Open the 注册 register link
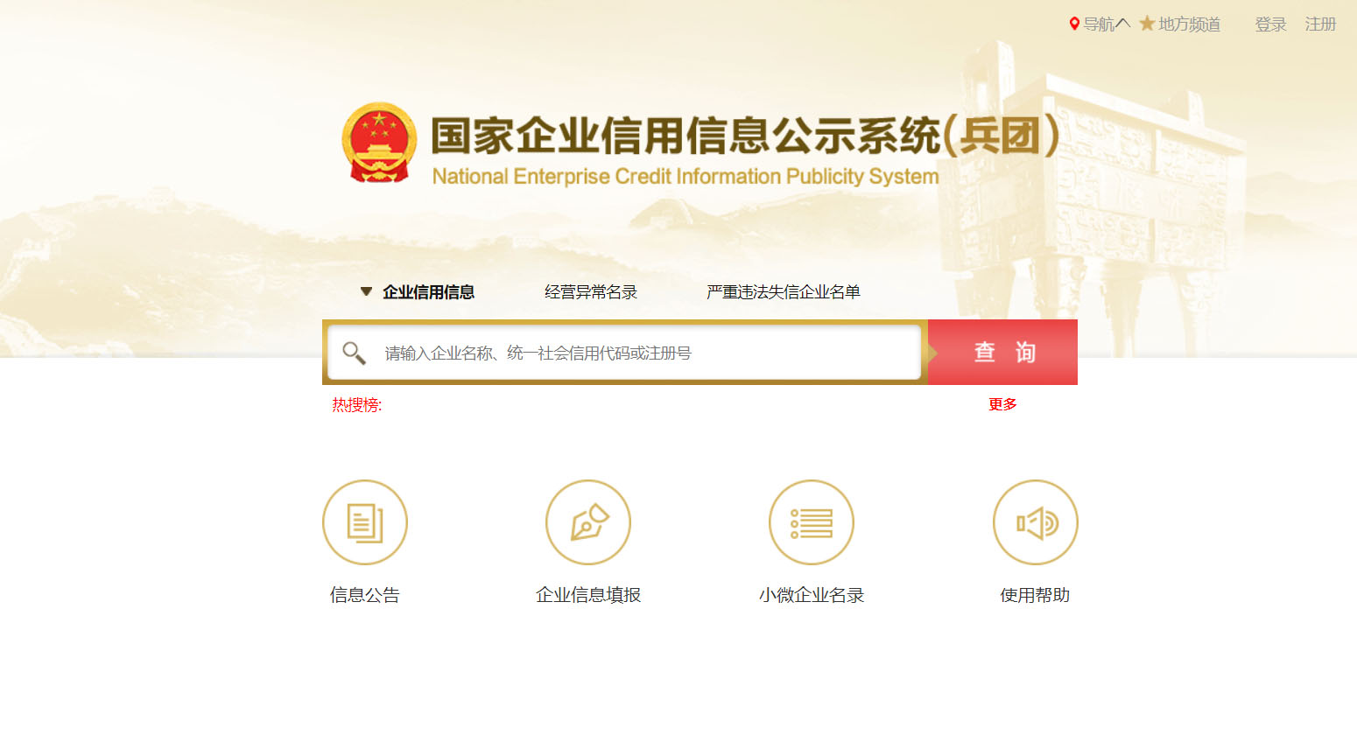Viewport: 1357px width, 756px height. pos(1320,24)
